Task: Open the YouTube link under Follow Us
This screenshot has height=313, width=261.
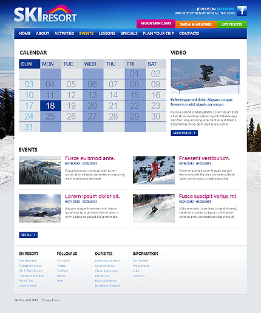Action: pyautogui.click(x=63, y=271)
